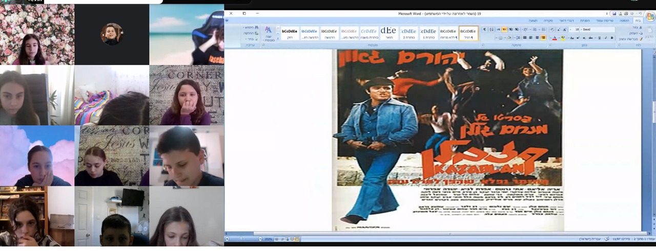Open the Line Spacing dropdown
The height and width of the screenshot is (251, 656).
coord(517,38)
